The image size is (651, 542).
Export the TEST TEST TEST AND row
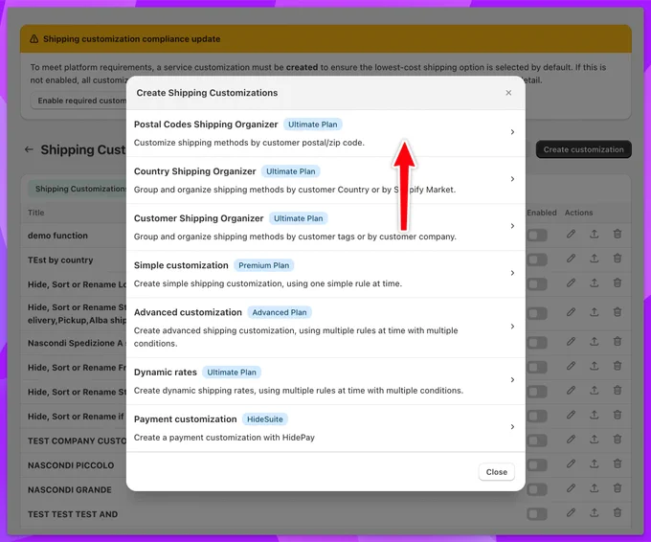click(595, 513)
